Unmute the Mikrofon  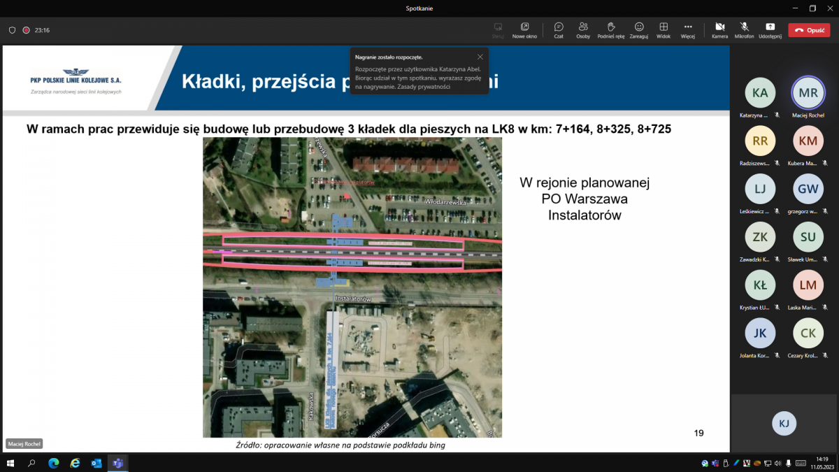[744, 30]
